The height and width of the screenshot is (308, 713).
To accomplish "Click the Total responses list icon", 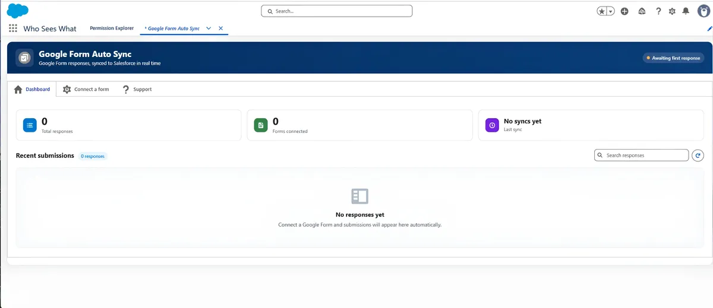I will tap(30, 125).
